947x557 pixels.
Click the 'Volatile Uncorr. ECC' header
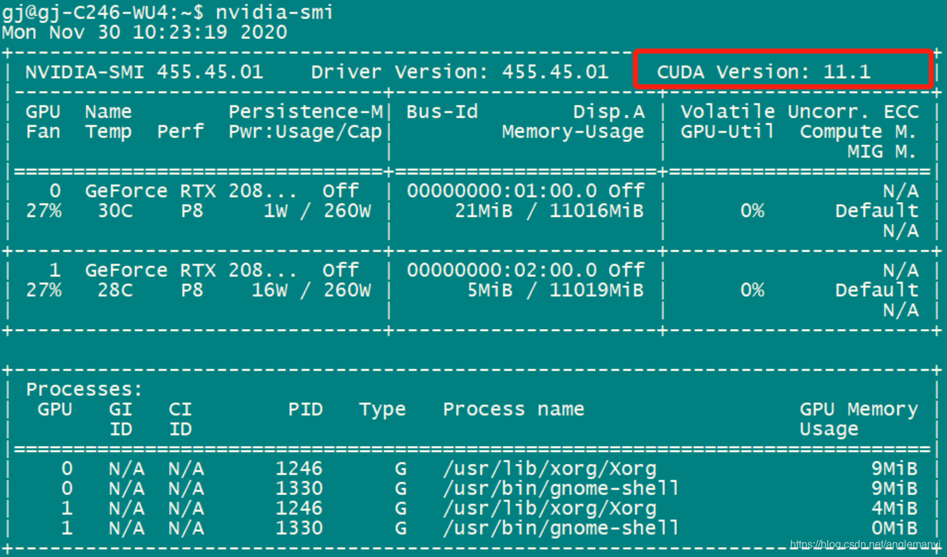(x=799, y=111)
